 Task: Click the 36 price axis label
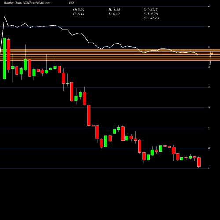pyautogui.click(x=209, y=47)
